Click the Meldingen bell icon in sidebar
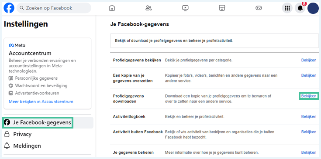Image resolution: width=321 pixels, height=159 pixels. [x=7, y=146]
